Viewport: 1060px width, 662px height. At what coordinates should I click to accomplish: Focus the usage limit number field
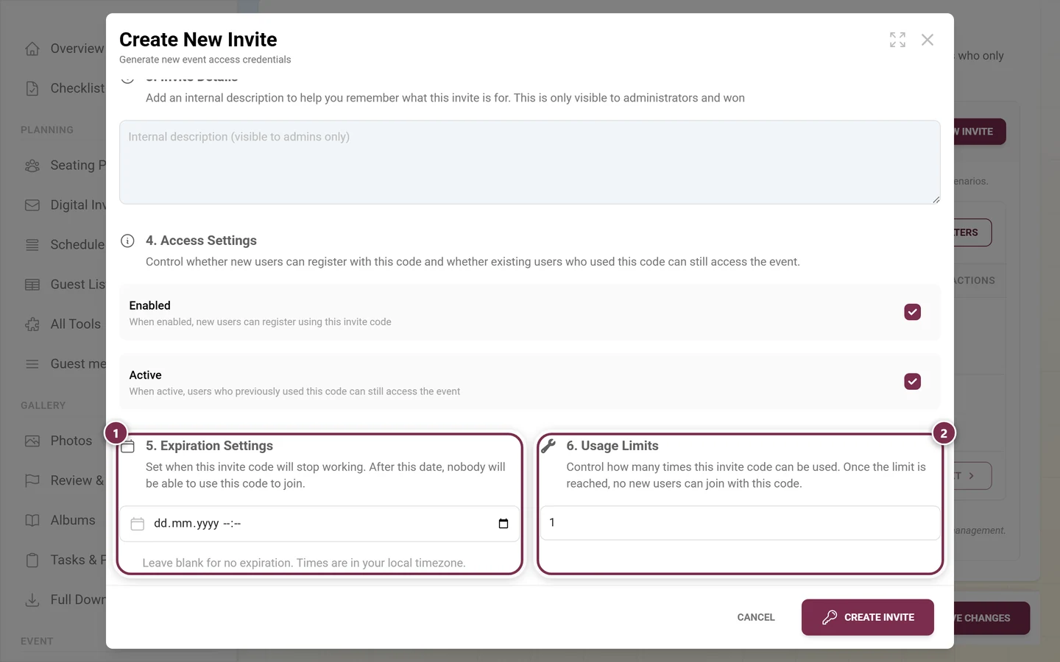click(741, 523)
